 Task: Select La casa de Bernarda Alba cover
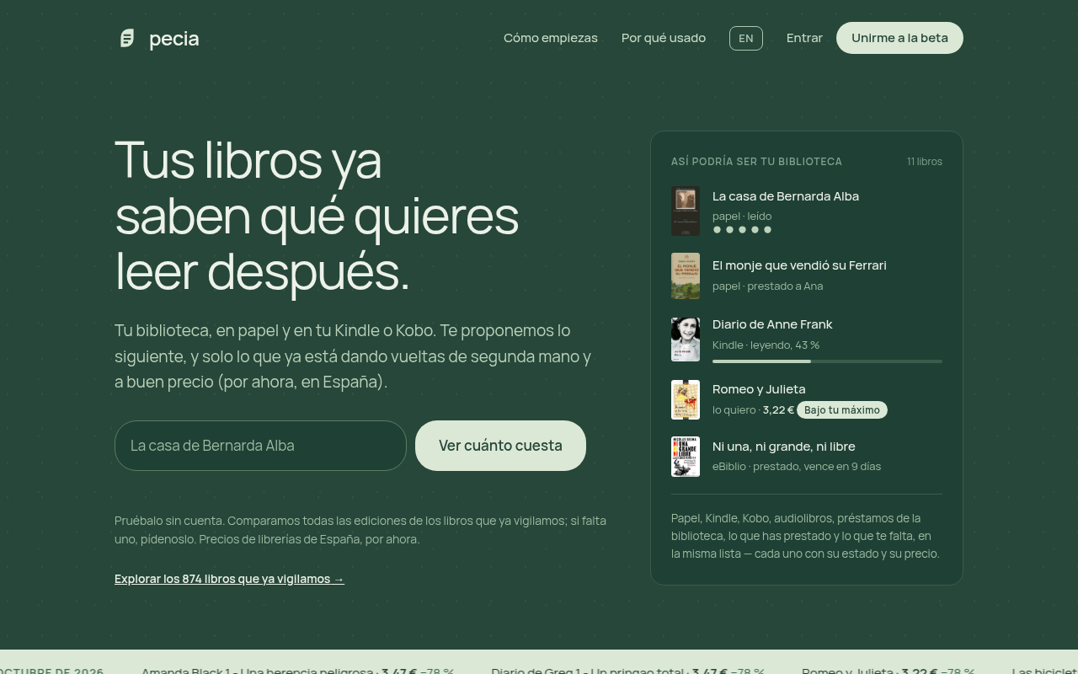tap(686, 211)
